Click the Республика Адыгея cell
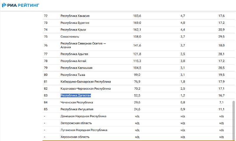Image resolution: width=236 pixels, height=141 pixels. 74,54
